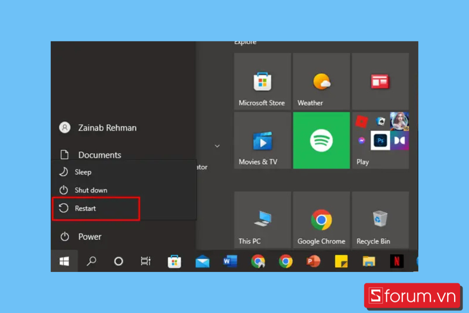Open Messenger icon in Play folder
The width and height of the screenshot is (469, 313).
(x=362, y=140)
